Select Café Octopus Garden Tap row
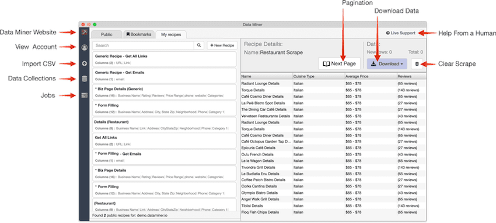This screenshot has width=496, height=223. click(x=333, y=141)
